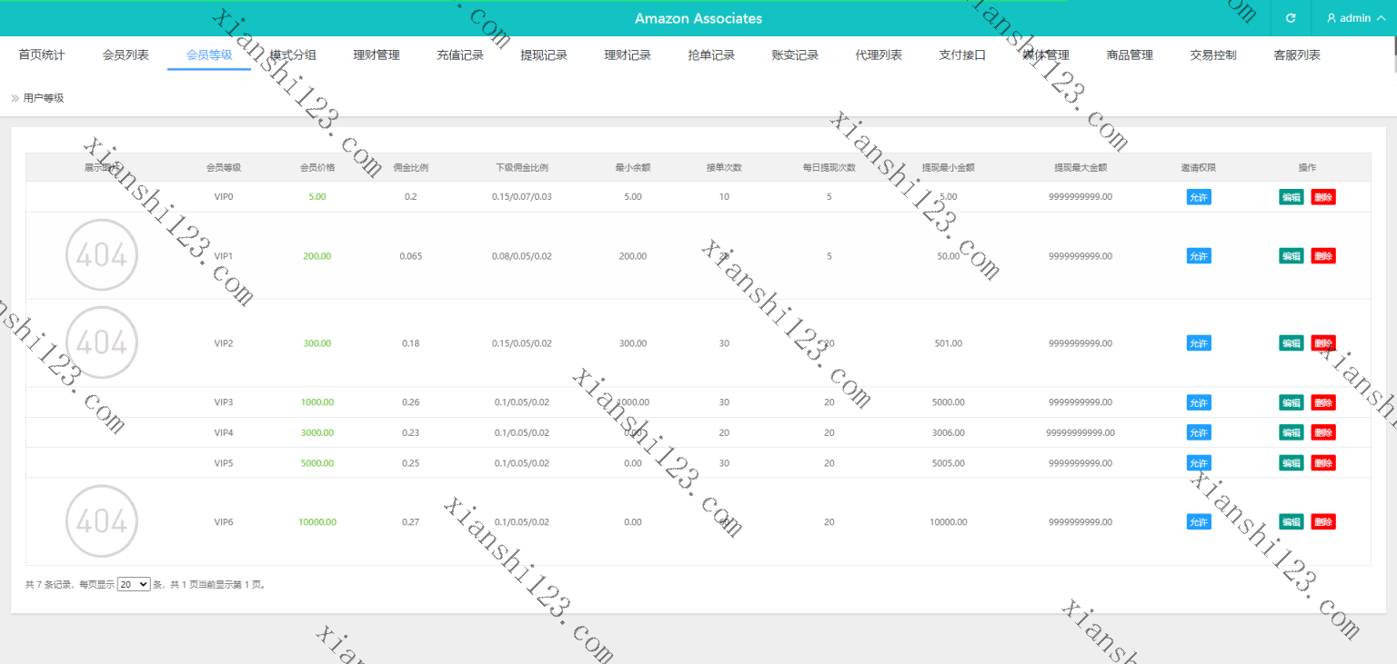Open the 支付接口 tab

[x=962, y=55]
